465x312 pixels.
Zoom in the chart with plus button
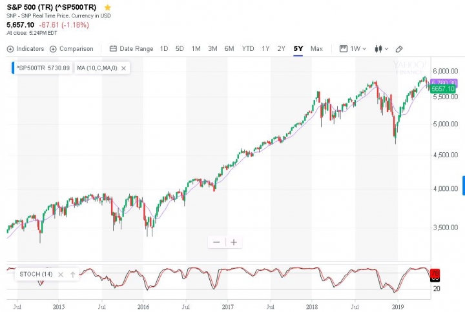tap(234, 242)
